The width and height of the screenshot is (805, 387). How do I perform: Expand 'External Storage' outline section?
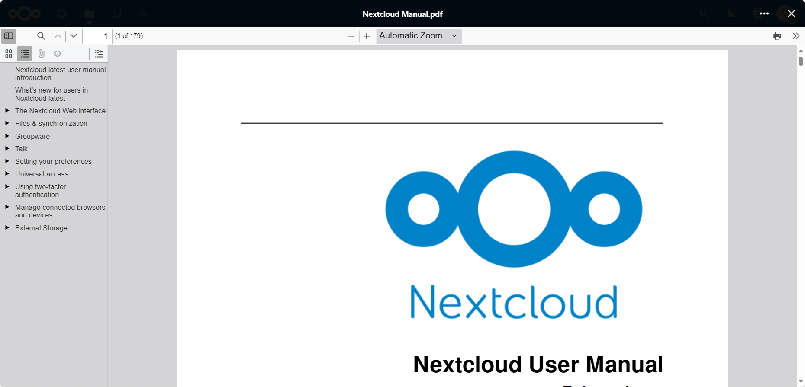coord(7,228)
